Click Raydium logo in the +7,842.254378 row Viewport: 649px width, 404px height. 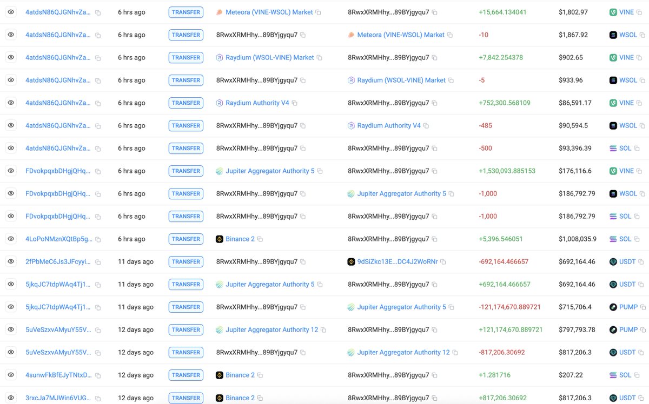(220, 57)
